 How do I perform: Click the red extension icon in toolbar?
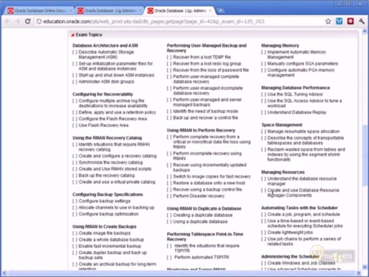point(351,22)
